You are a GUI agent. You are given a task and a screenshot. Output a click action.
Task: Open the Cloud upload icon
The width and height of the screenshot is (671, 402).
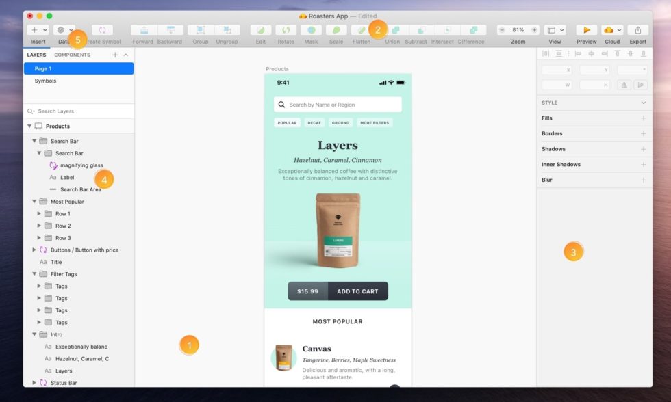(x=609, y=30)
